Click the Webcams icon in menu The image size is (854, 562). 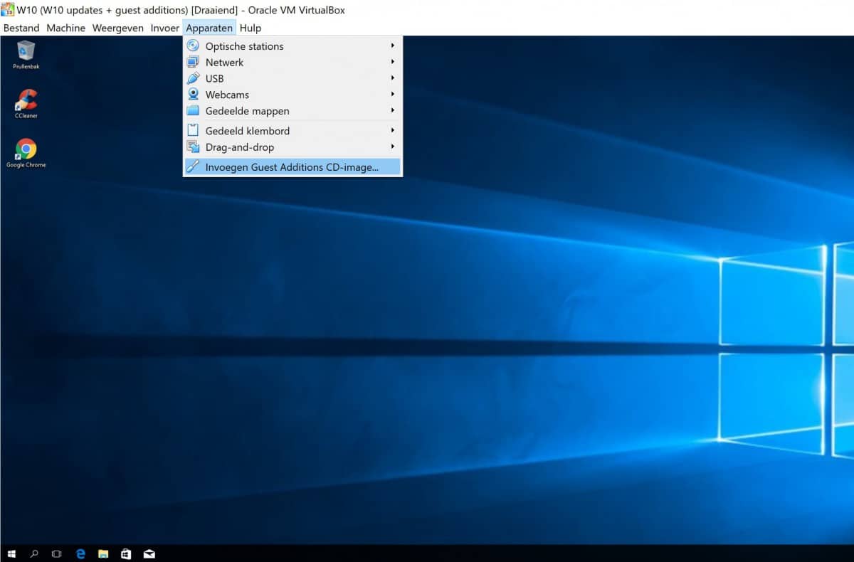pos(193,95)
